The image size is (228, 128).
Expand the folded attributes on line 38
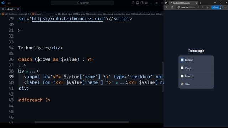31,71
